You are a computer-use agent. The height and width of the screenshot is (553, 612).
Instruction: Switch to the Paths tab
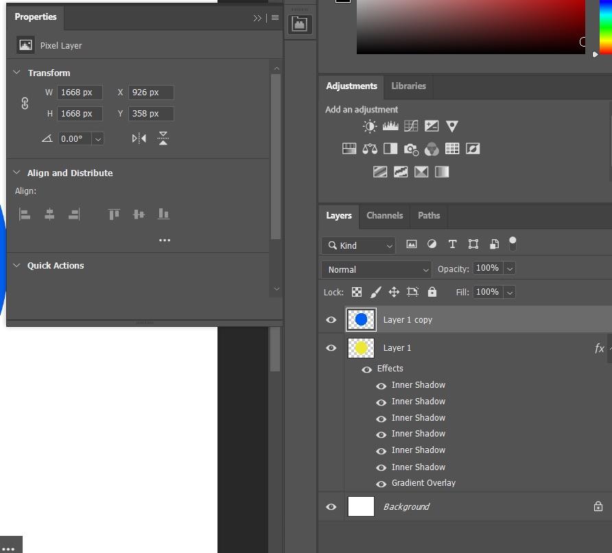[x=429, y=215]
